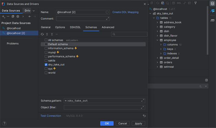Enable the sys schema checkbox
Image resolution: width=216 pixels, height=128 pixels.
click(46, 68)
